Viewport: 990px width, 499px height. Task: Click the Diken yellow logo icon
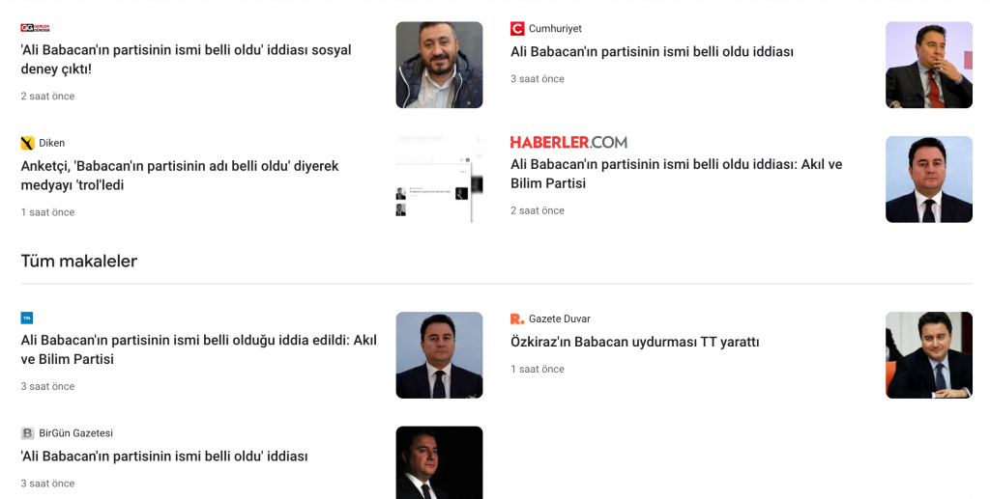[27, 143]
